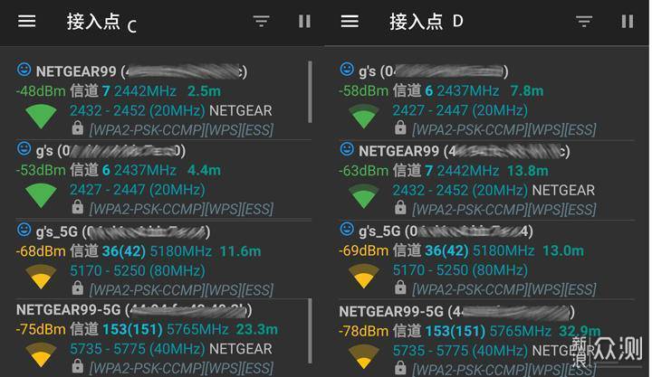The width and height of the screenshot is (652, 377).
Task: Click the 4.4m distance value
Action: pyautogui.click(x=204, y=170)
